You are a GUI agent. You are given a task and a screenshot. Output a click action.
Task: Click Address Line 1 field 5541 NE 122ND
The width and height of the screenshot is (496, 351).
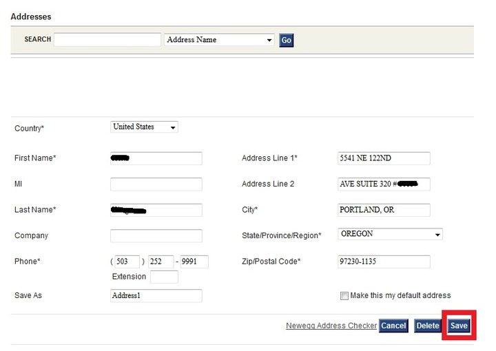(384, 158)
